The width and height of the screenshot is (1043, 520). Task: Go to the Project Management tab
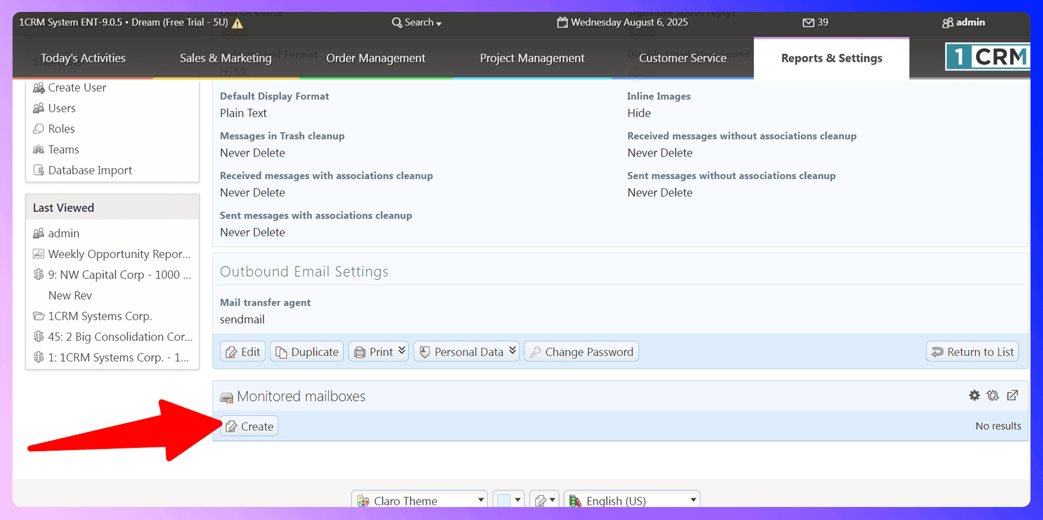[x=532, y=58]
